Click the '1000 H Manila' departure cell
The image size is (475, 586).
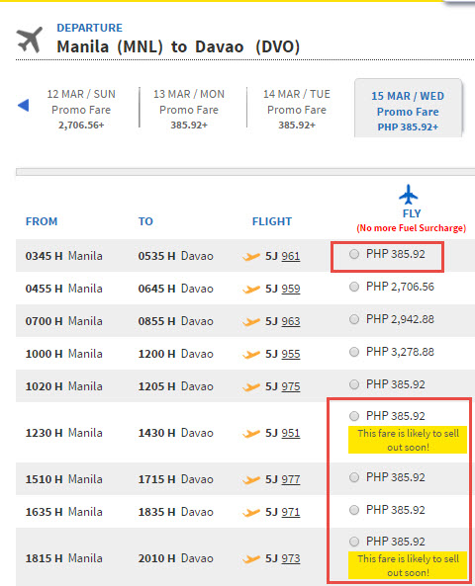click(x=63, y=354)
